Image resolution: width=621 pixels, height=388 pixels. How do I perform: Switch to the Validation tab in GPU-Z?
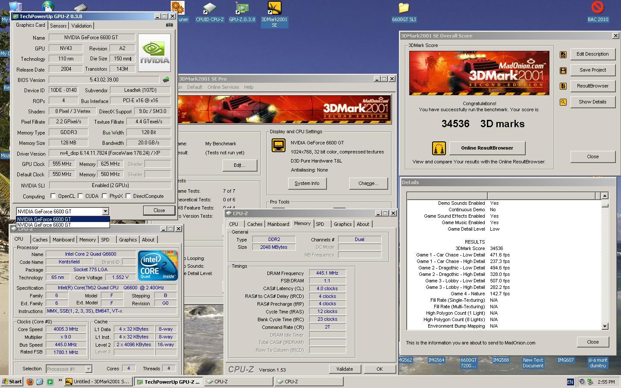82,26
